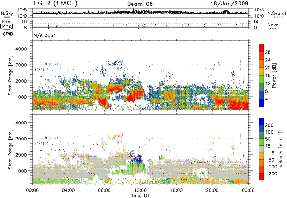Click the 28 tick on power colorbar
The width and height of the screenshot is (287, 198).
point(268,52)
